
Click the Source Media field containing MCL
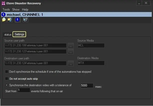[x=91, y=46]
